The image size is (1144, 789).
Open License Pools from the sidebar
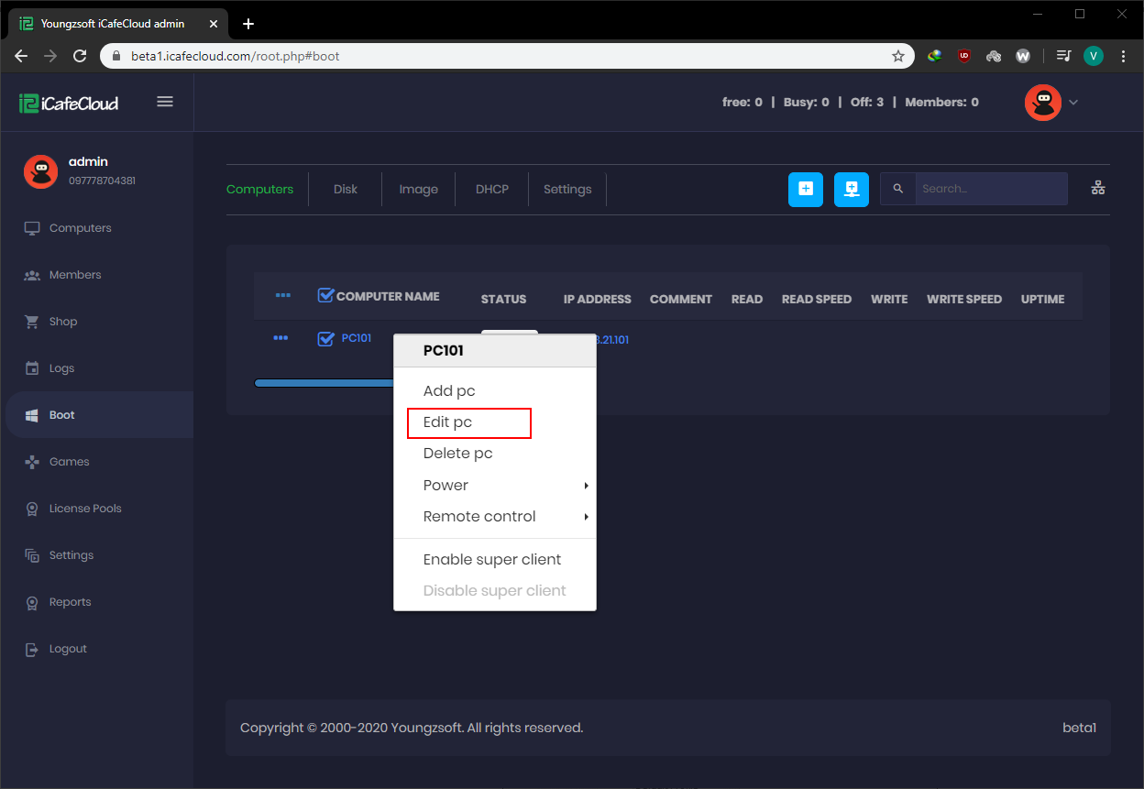pos(82,508)
